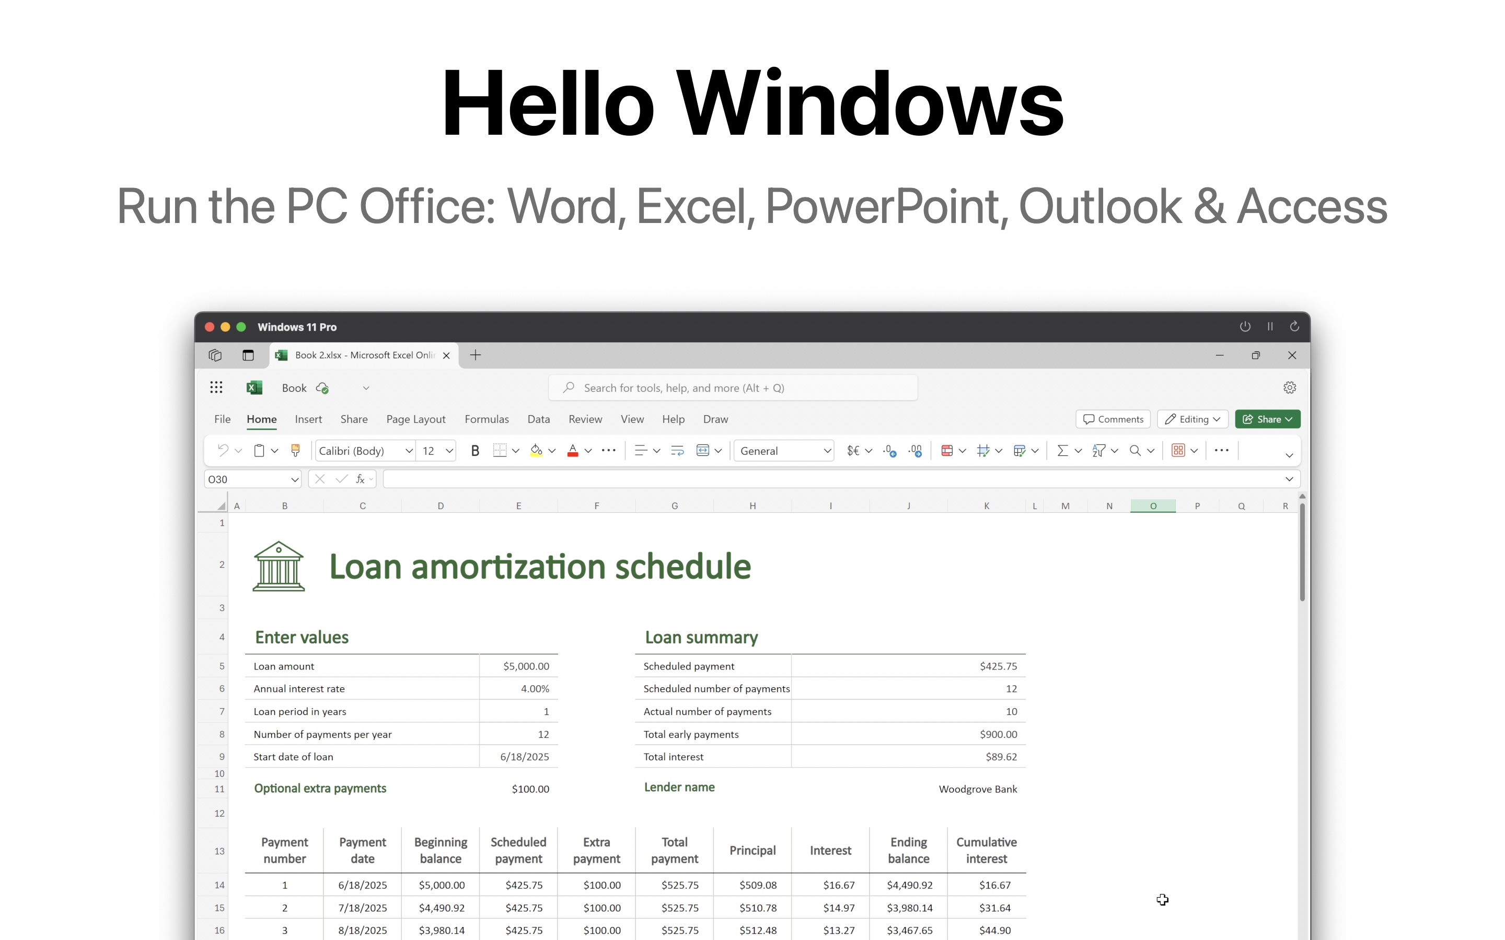Open the app launcher waffle

216,388
